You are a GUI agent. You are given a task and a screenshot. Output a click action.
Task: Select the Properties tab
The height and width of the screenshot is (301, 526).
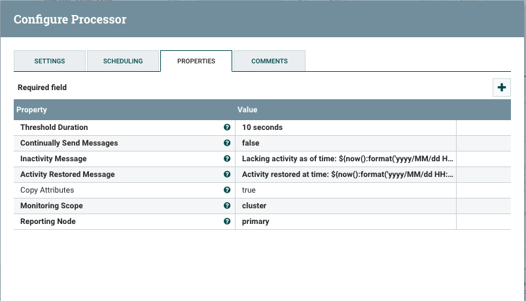196,61
